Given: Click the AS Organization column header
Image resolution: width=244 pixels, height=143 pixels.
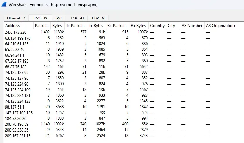Looking at the screenshot, I should pos(220,26).
